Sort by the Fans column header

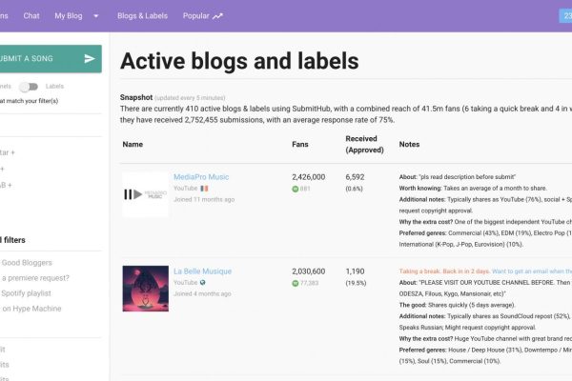pos(300,145)
